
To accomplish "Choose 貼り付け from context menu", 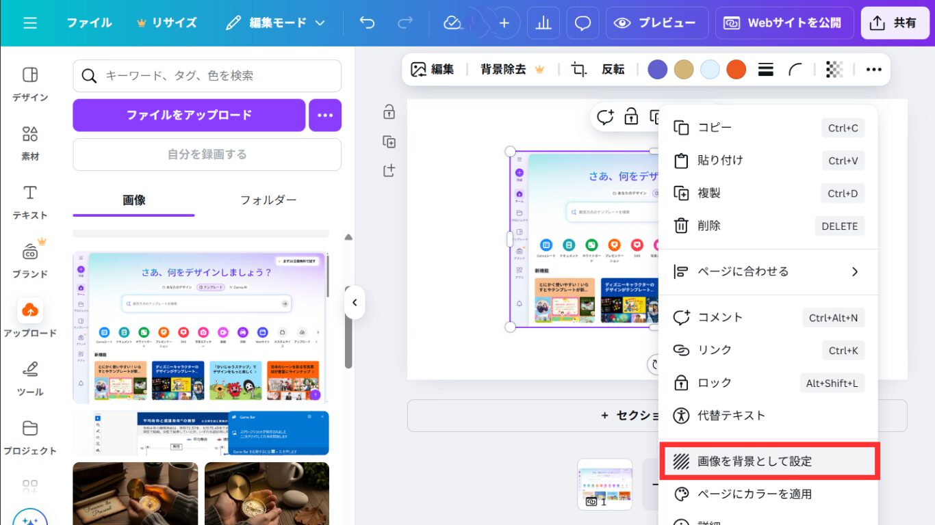I will click(x=767, y=161).
